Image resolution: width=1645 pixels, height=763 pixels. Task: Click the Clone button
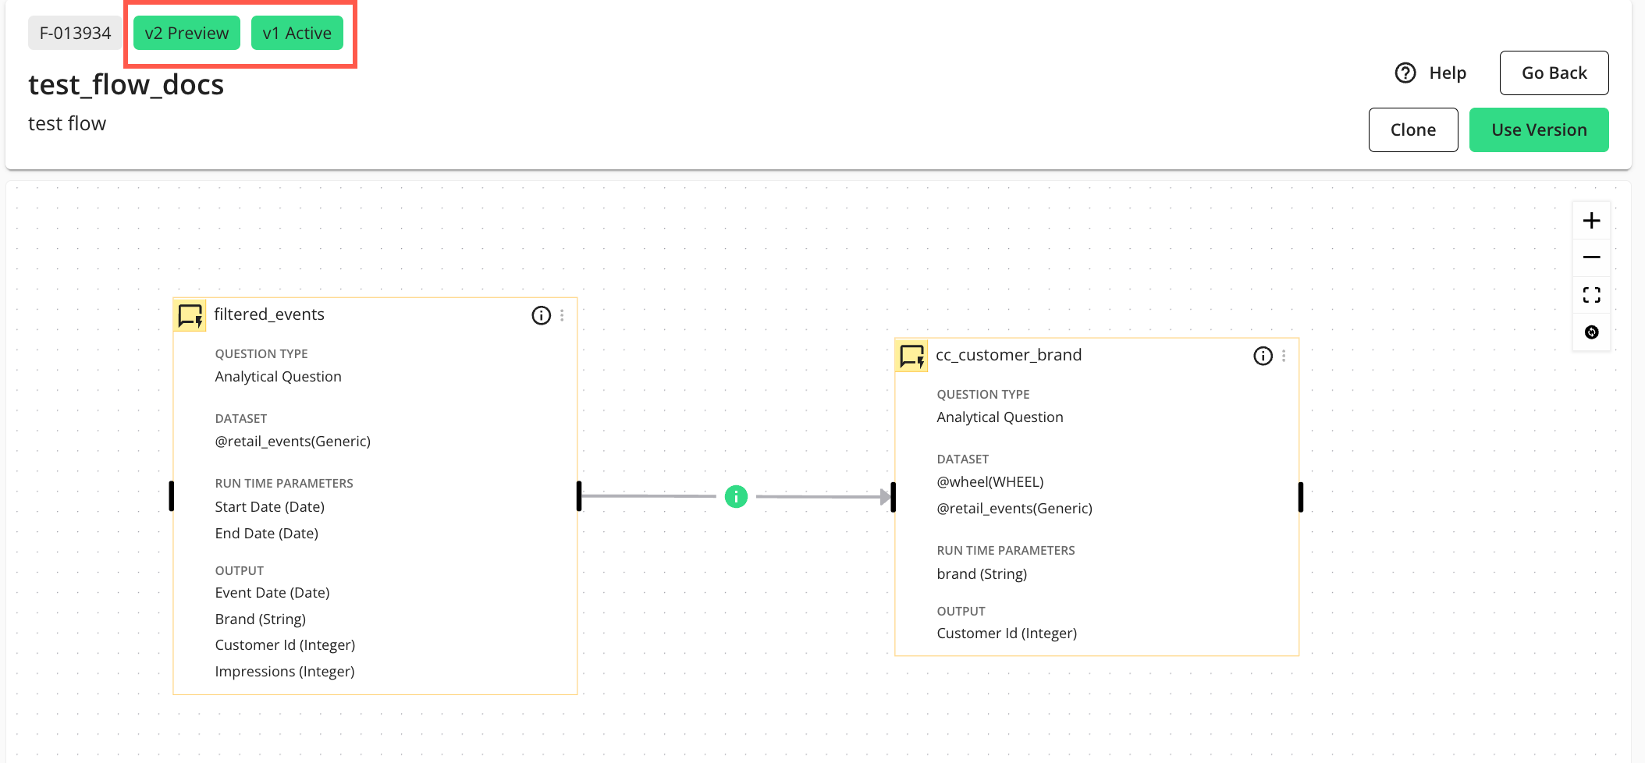pyautogui.click(x=1412, y=130)
